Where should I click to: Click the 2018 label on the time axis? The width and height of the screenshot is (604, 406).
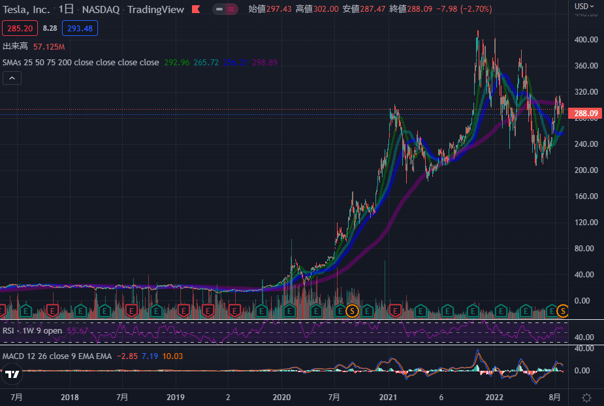point(70,398)
